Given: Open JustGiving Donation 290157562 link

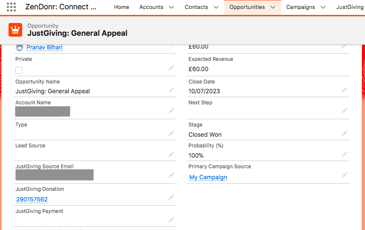Looking at the screenshot, I should point(32,199).
